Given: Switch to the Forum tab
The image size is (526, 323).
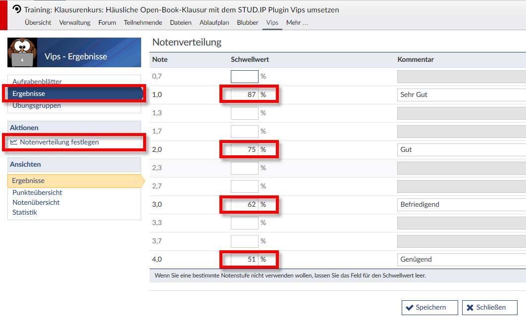Looking at the screenshot, I should coord(107,22).
